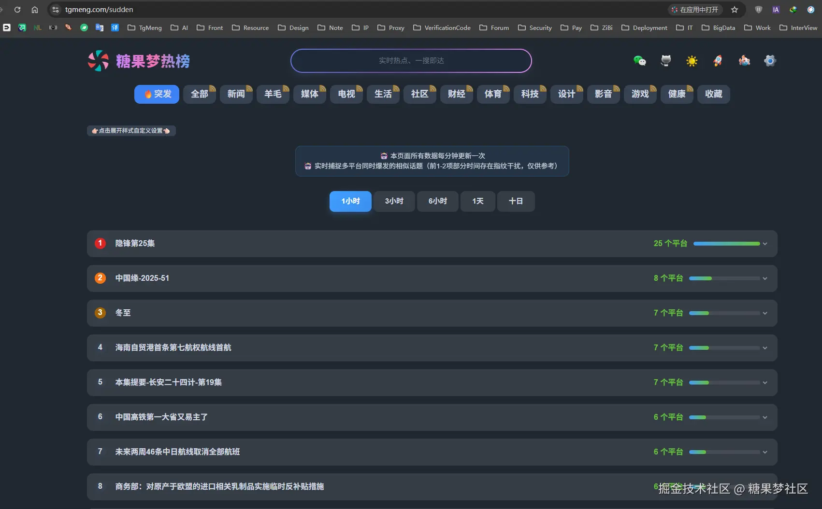Click the topic title 隐锋第25集
The image size is (822, 509).
pyautogui.click(x=135, y=243)
